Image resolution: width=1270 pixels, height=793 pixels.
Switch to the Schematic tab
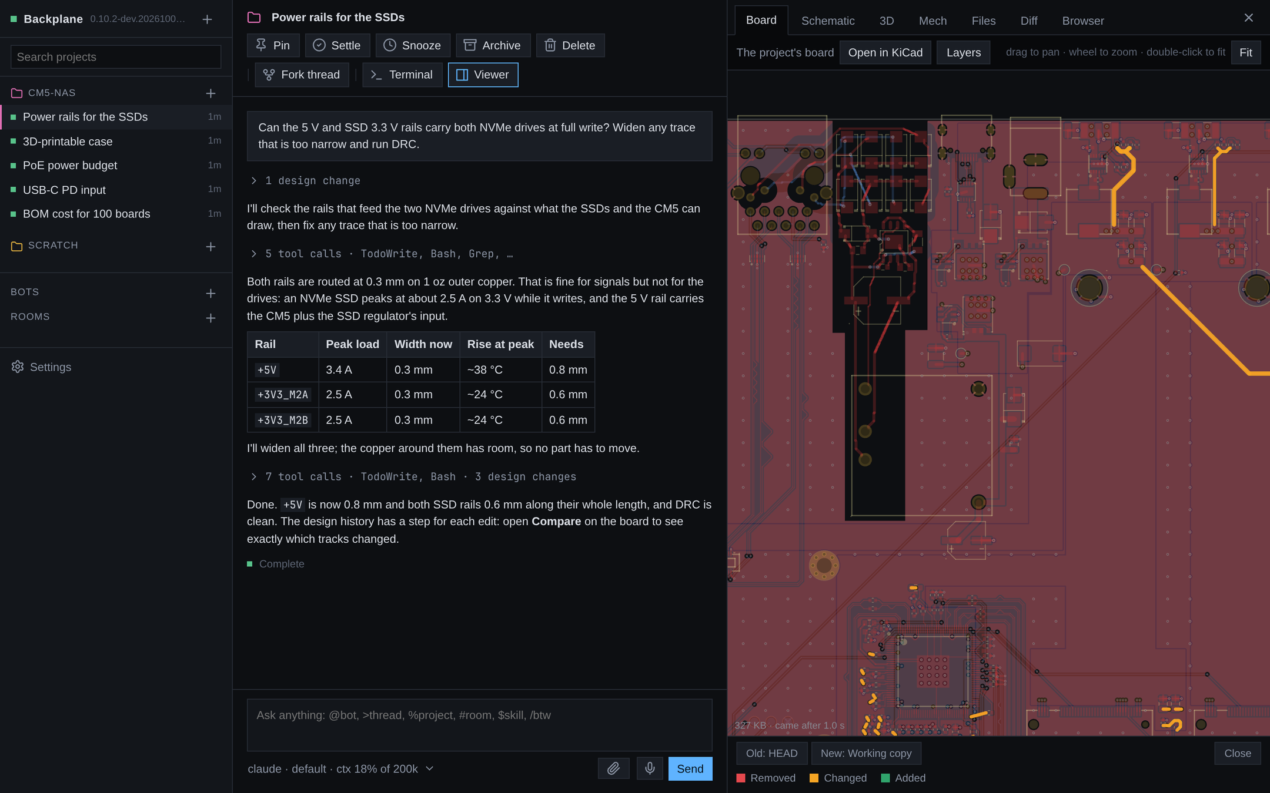[827, 21]
